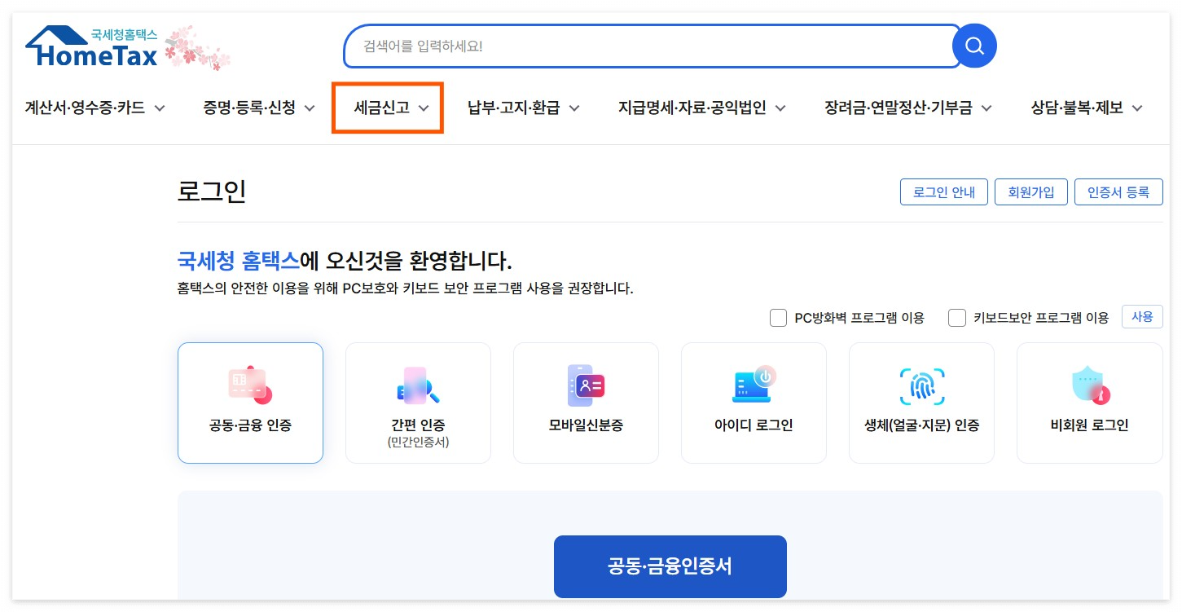The image size is (1182, 612).
Task: Enable PC방화벽 프로그램 이용 checkbox
Action: coord(778,318)
